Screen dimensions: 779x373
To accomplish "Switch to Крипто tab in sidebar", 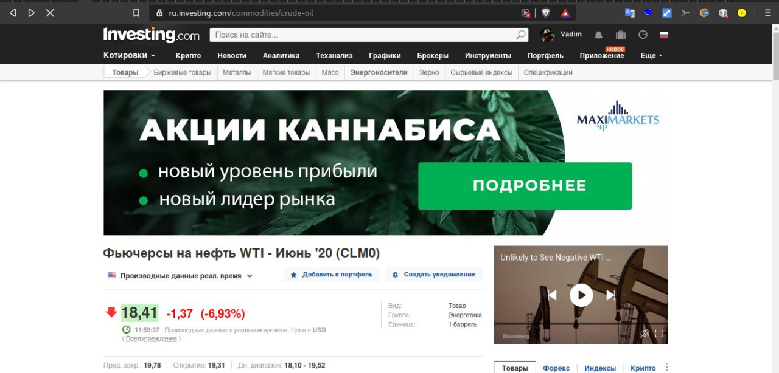I will (643, 368).
